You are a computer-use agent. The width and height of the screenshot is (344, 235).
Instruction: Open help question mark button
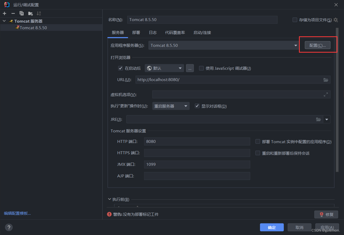(9, 227)
